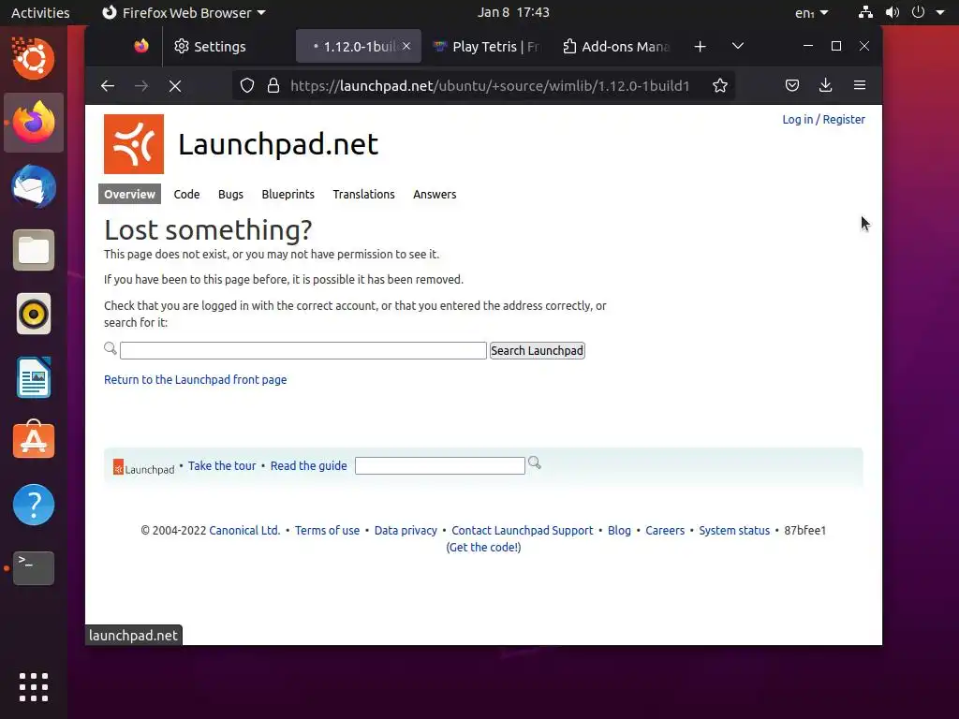Close the 1.12.0-1build tab
The image size is (959, 719).
[x=406, y=46]
